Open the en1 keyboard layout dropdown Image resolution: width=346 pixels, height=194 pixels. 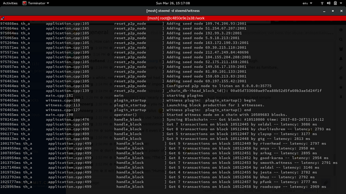coord(307,3)
